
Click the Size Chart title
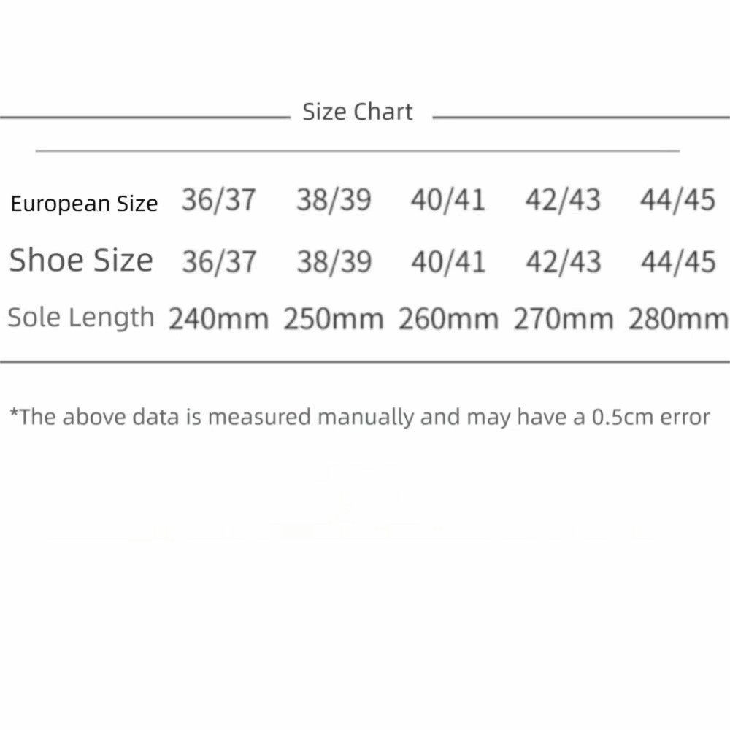click(x=358, y=112)
